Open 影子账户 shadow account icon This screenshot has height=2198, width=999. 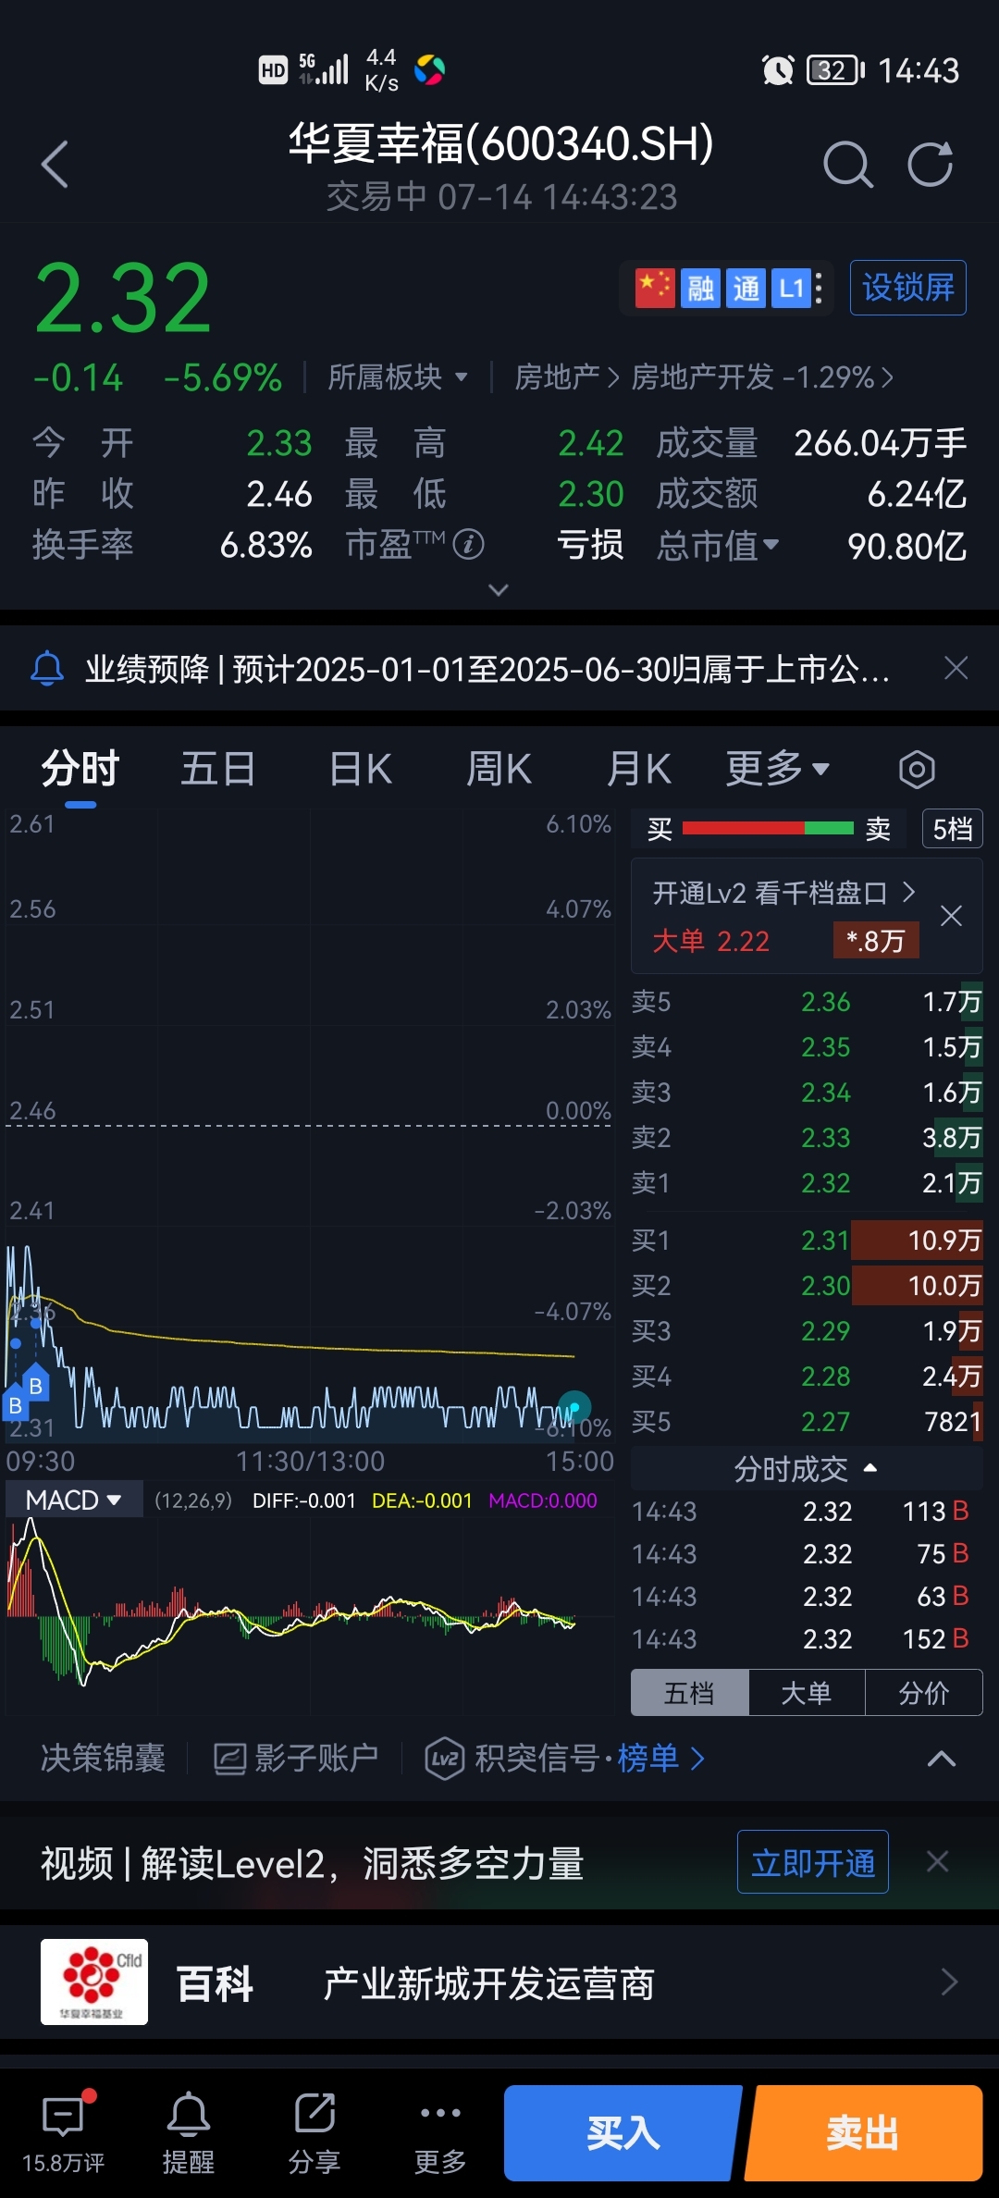[x=229, y=1758]
